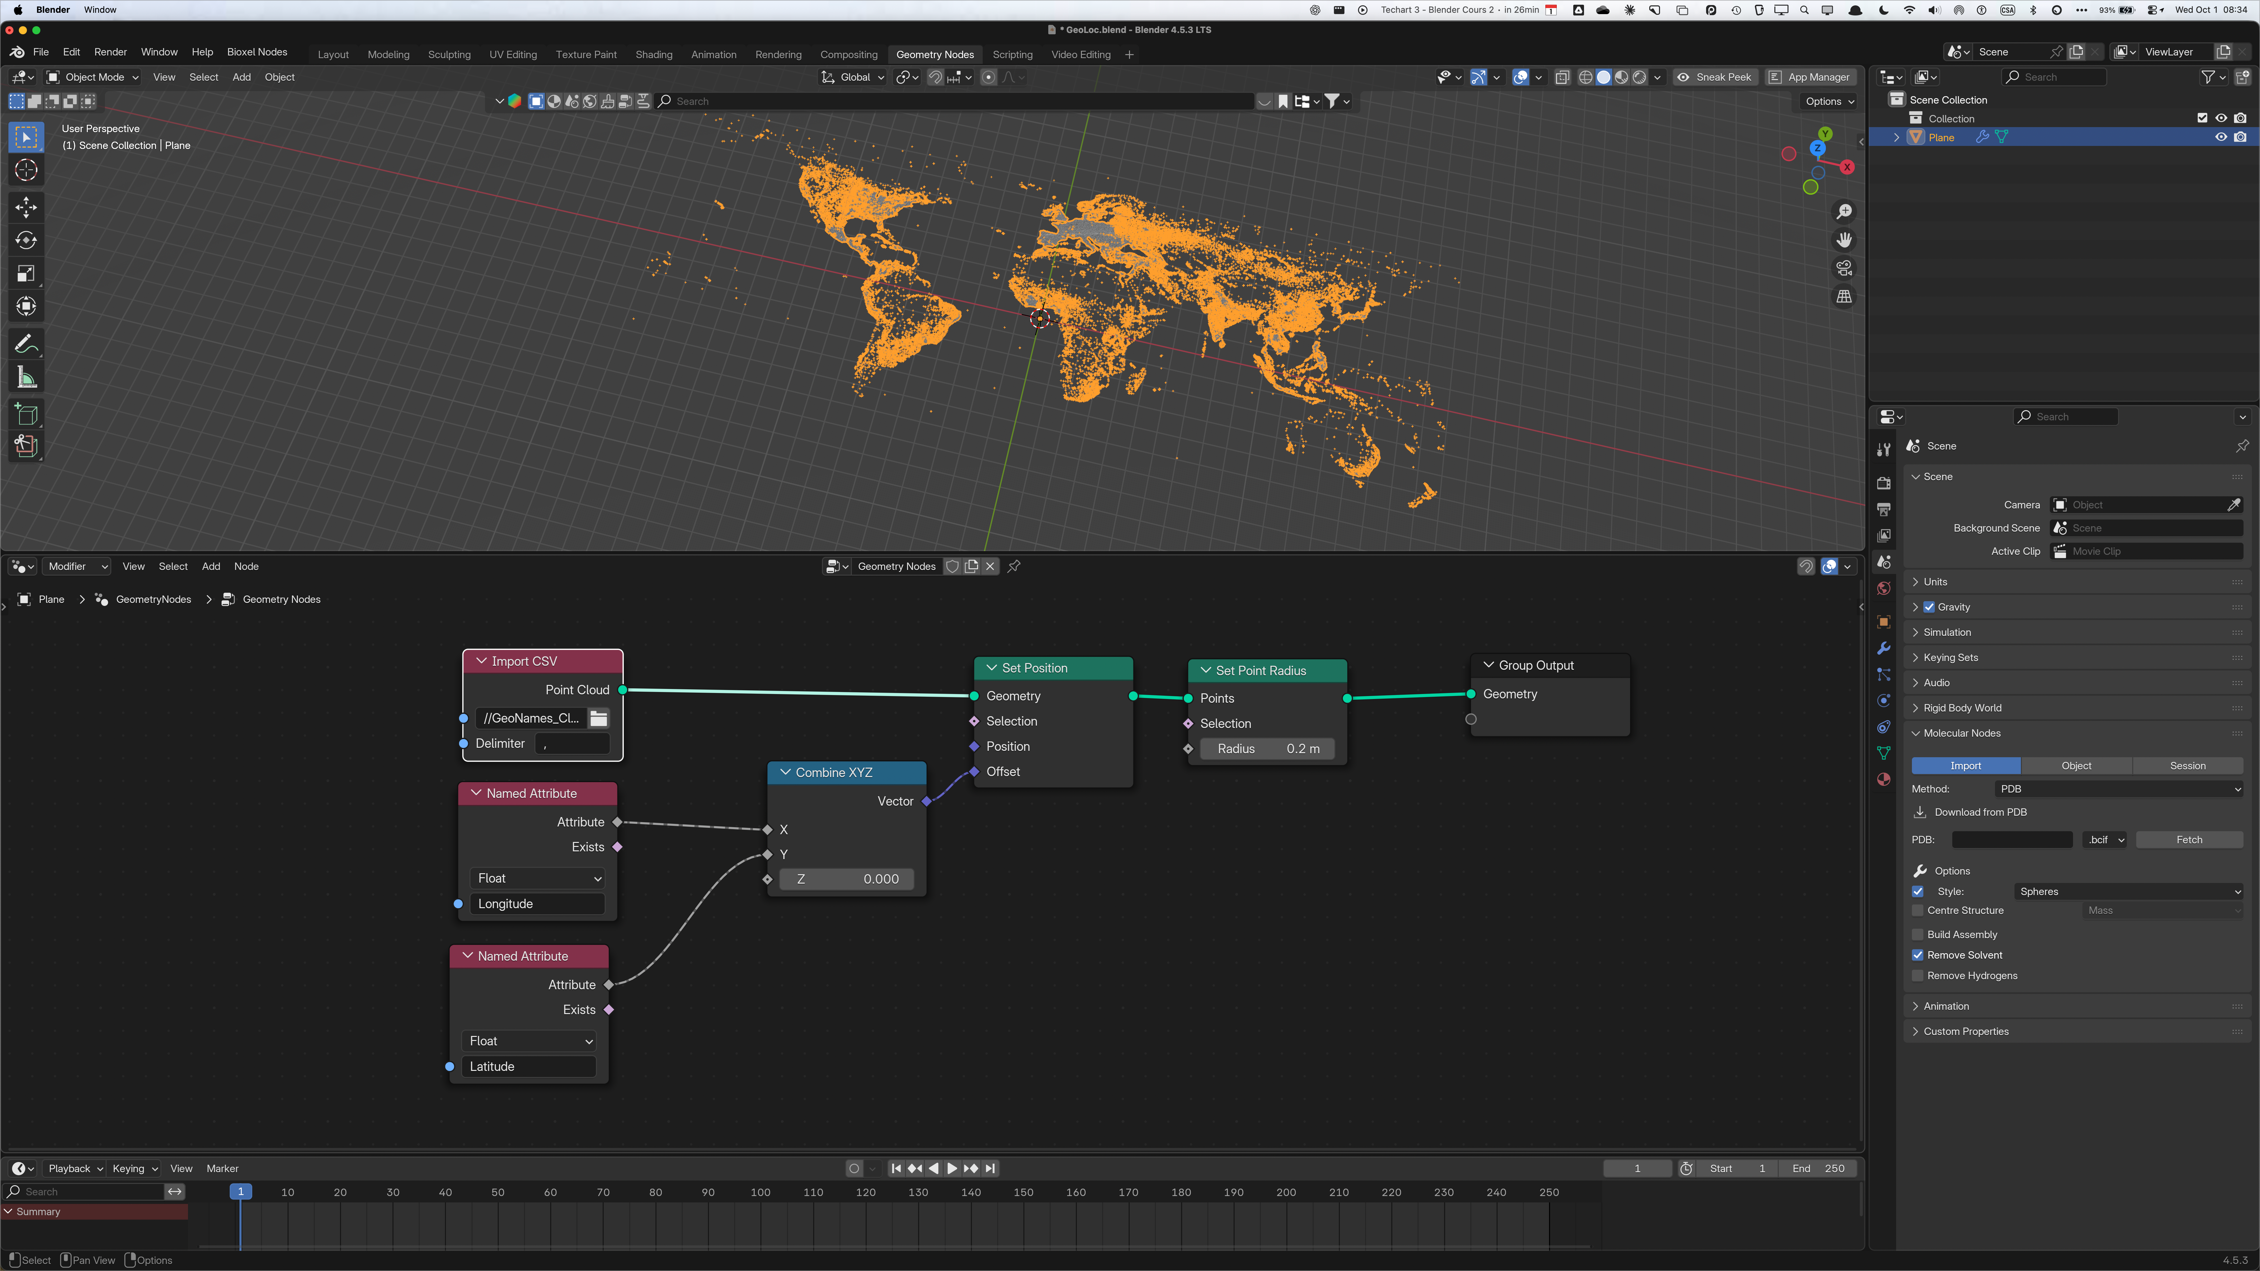Pin the node tree with the pin icon
The height and width of the screenshot is (1271, 2260).
1014,567
